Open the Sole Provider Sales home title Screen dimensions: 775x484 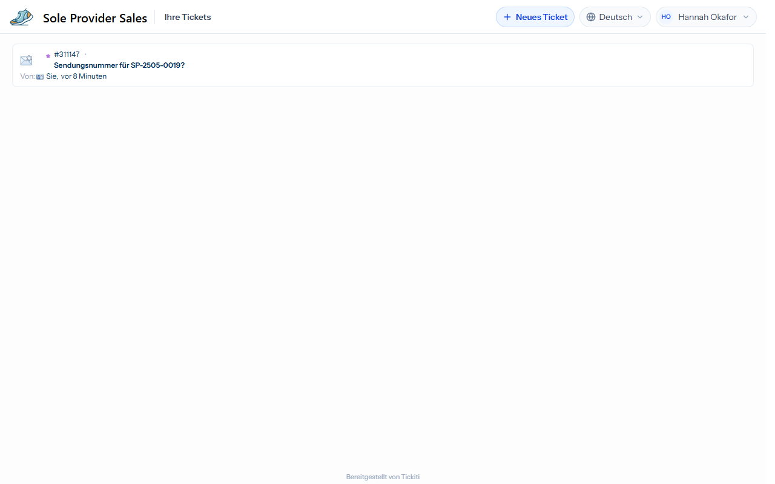point(95,18)
